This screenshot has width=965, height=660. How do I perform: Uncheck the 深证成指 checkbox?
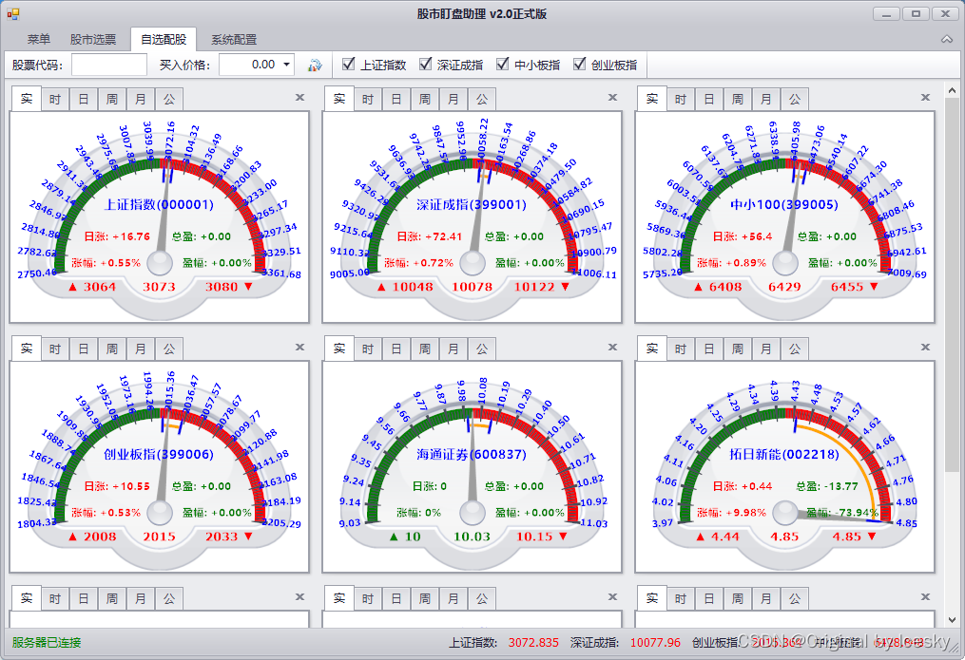pos(425,64)
